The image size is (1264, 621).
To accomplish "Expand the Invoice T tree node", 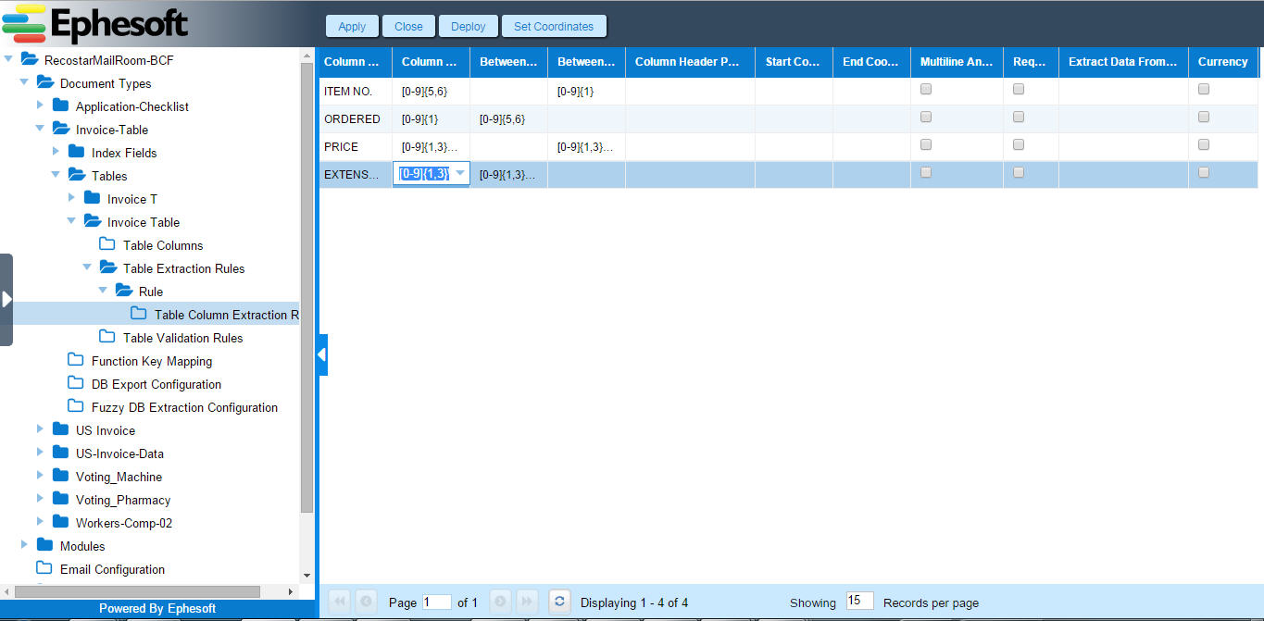I will [x=71, y=198].
